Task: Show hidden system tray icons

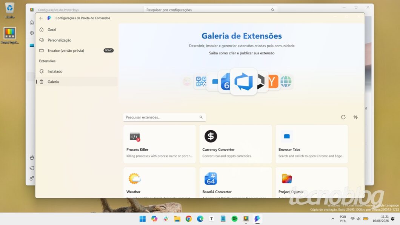Action: [x=333, y=219]
